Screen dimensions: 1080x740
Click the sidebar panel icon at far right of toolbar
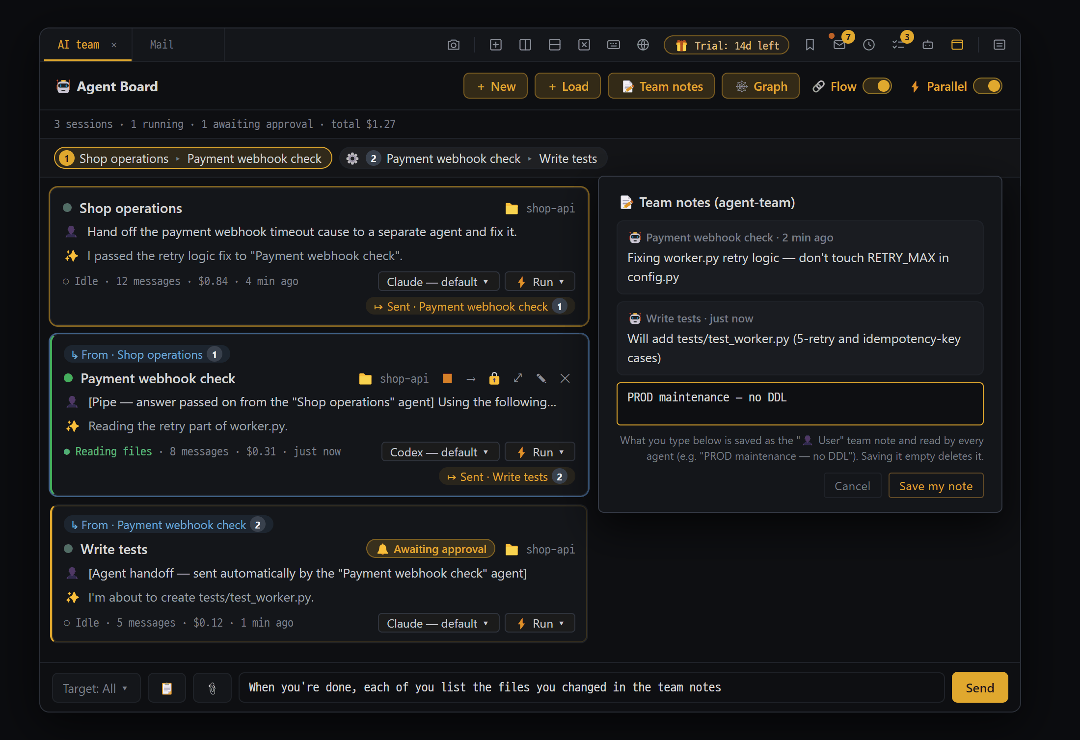click(x=999, y=45)
